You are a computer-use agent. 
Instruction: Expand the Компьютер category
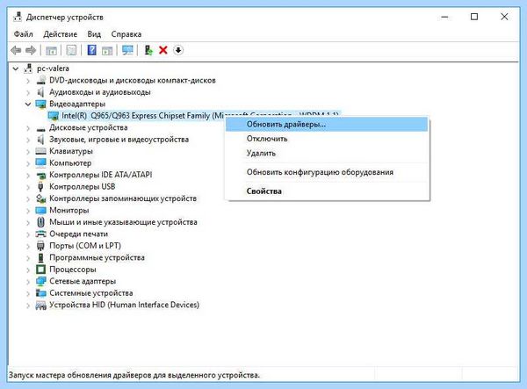click(28, 163)
